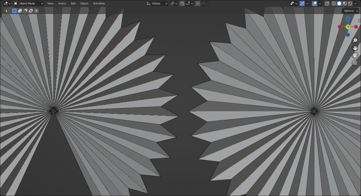Switch to material preview shading
The height and width of the screenshot is (196, 361).
pyautogui.click(x=345, y=4)
